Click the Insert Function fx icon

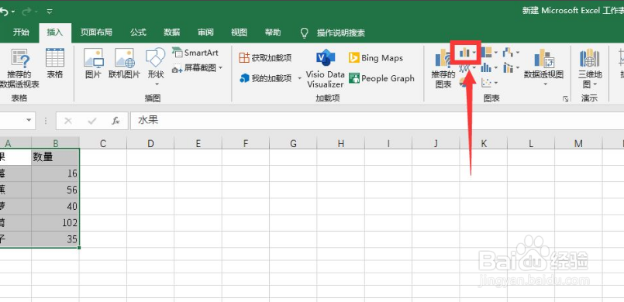pyautogui.click(x=115, y=121)
